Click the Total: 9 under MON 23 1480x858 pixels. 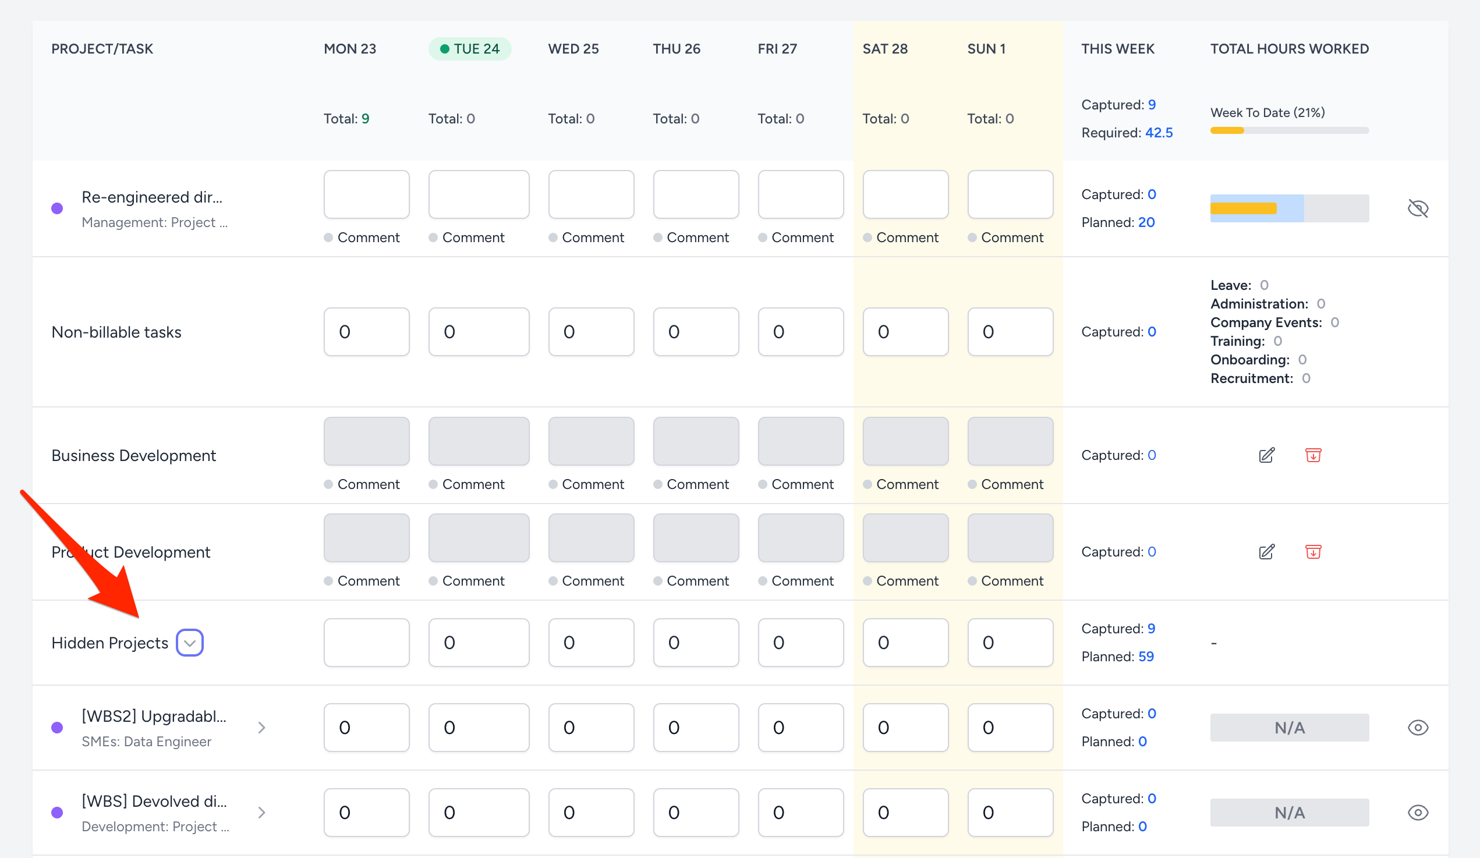click(346, 119)
